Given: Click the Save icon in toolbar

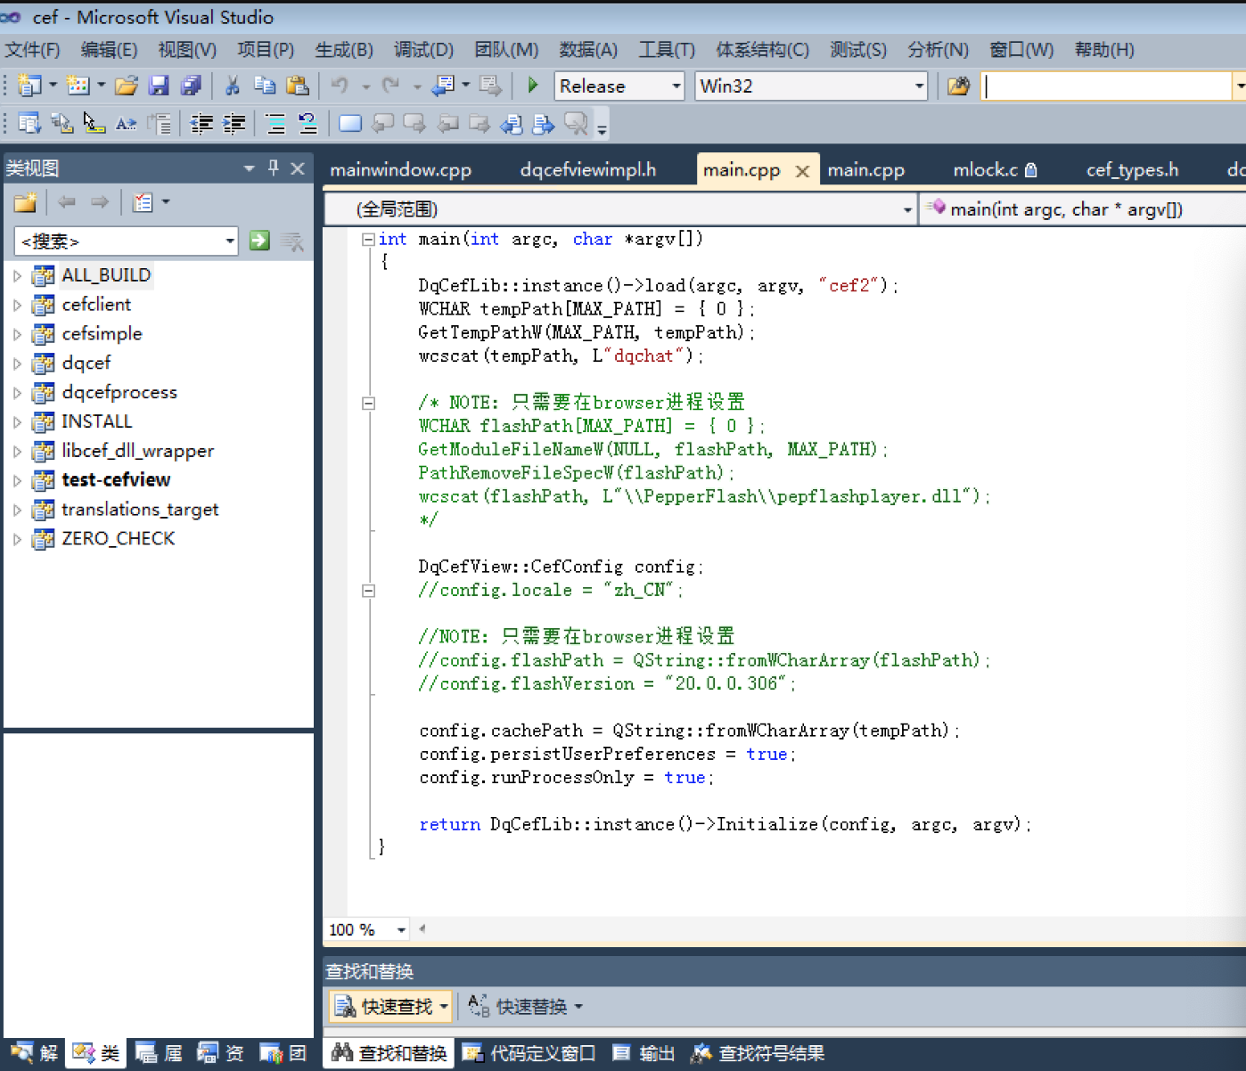Looking at the screenshot, I should [x=159, y=86].
